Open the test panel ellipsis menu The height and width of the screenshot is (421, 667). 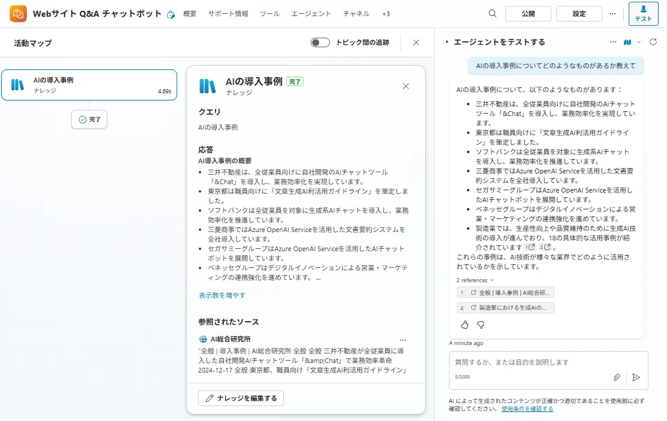coord(613,42)
